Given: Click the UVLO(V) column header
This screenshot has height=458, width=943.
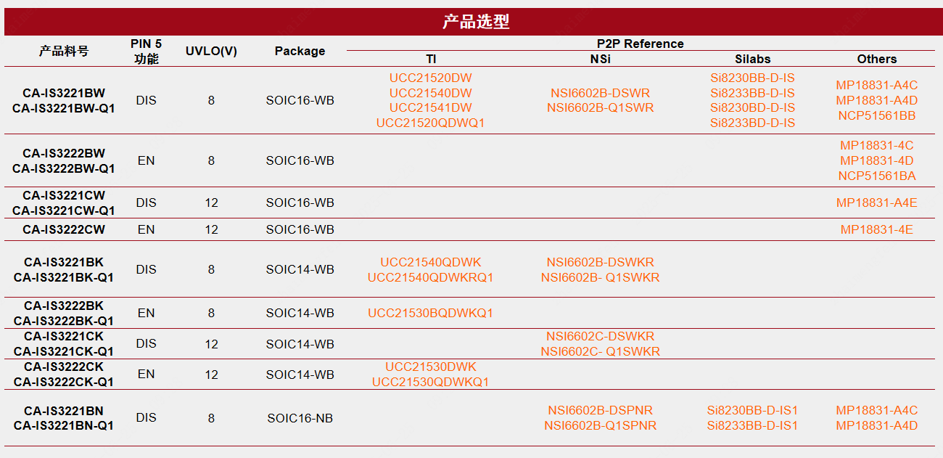Looking at the screenshot, I should 211,51.
